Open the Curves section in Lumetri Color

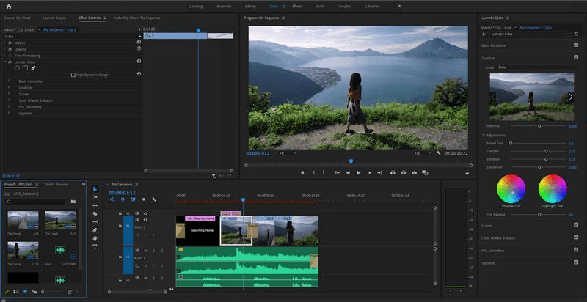click(x=487, y=225)
